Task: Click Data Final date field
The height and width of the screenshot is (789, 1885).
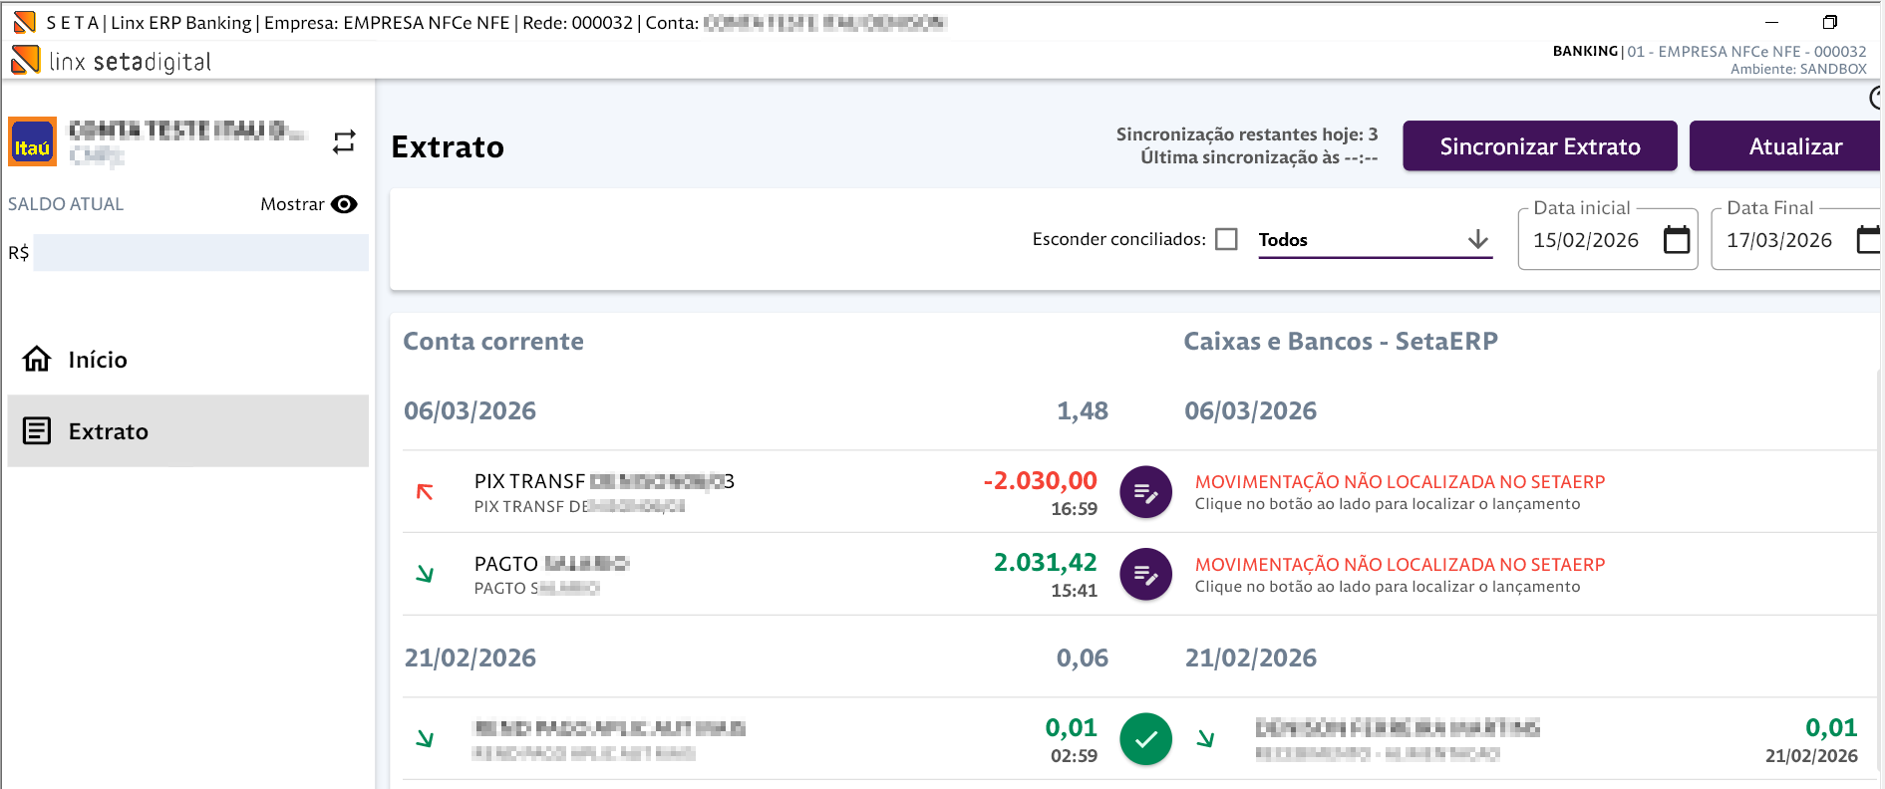Action: (x=1795, y=239)
